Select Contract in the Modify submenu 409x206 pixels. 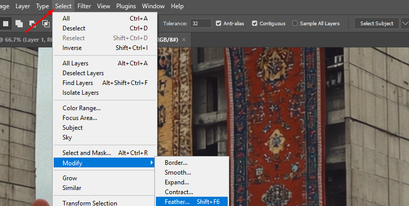coord(179,192)
